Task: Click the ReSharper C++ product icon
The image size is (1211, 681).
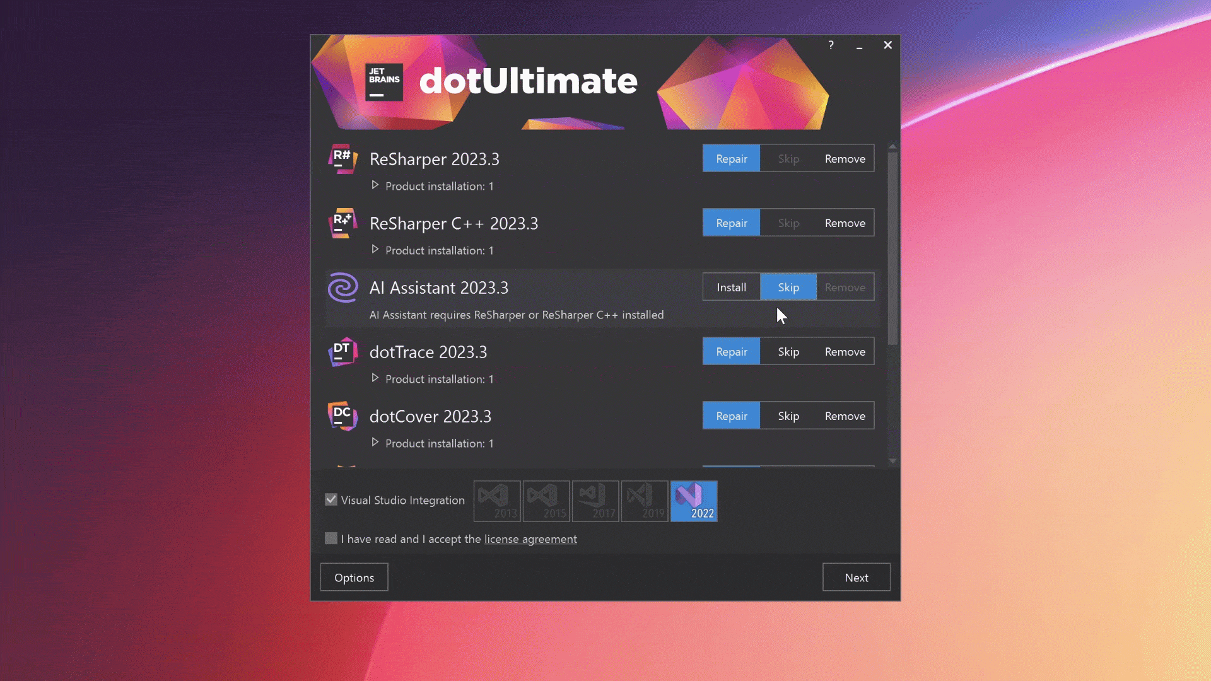Action: pos(342,223)
